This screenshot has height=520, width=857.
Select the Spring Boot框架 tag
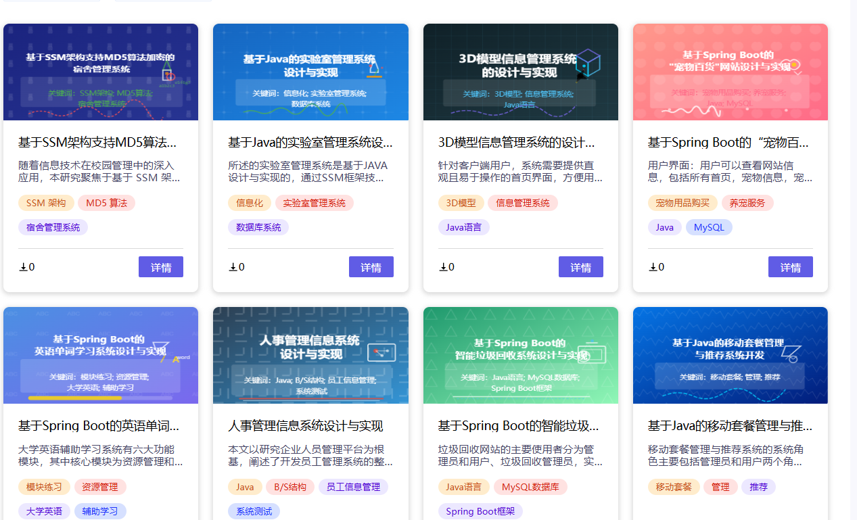[480, 511]
